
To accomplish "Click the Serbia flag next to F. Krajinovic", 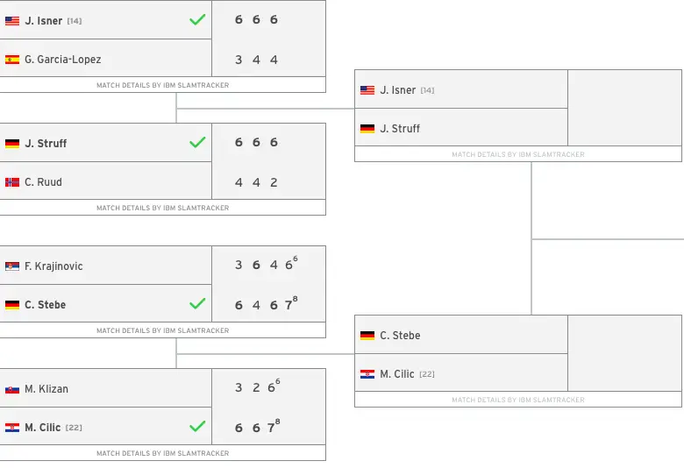I will coord(12,266).
